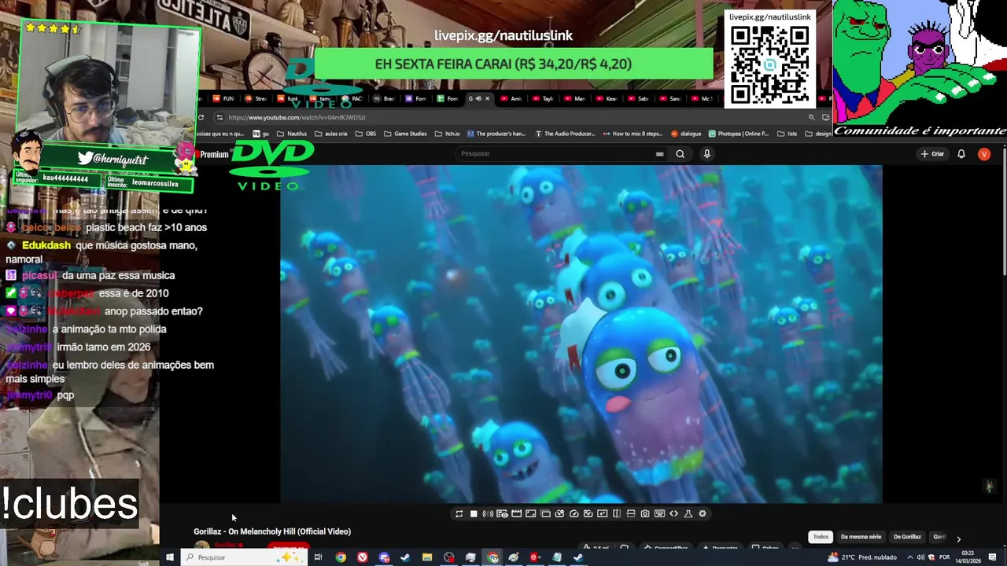Image resolution: width=1007 pixels, height=566 pixels.
Task: Click the YouTube search magnifier button
Action: (x=680, y=154)
